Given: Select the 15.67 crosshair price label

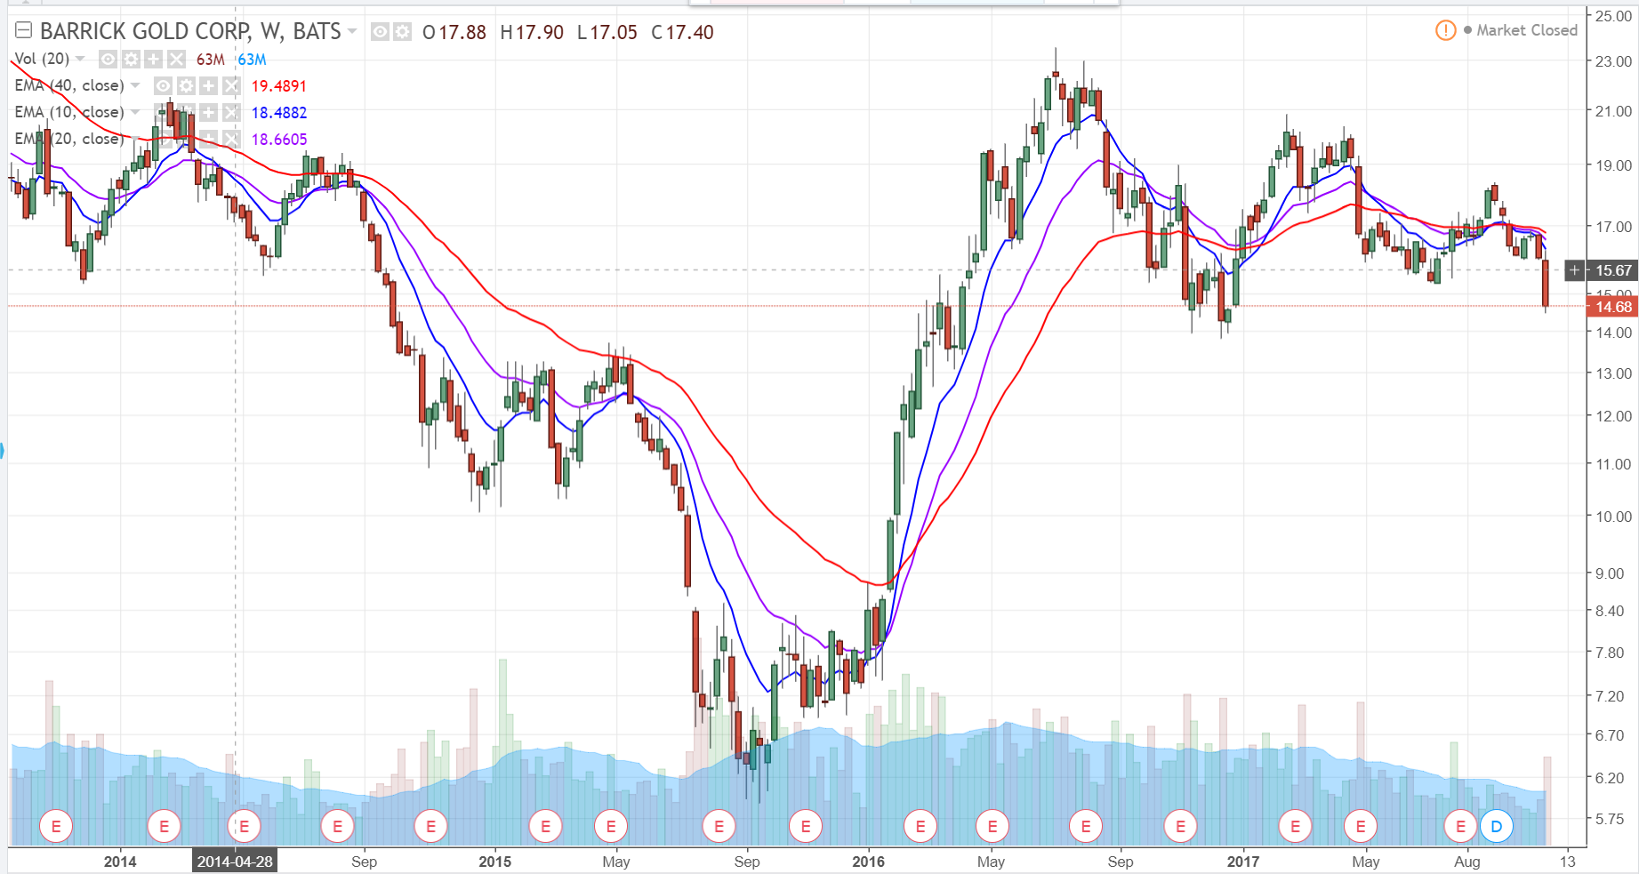Looking at the screenshot, I should [1613, 270].
